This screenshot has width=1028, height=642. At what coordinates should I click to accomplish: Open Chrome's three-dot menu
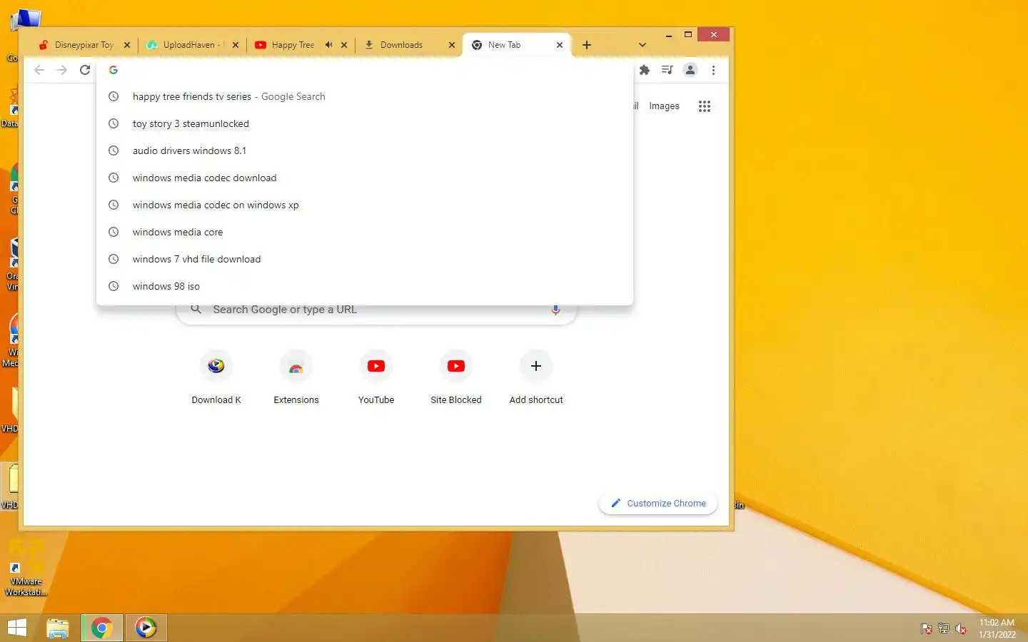click(713, 70)
